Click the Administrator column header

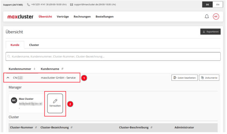(184, 127)
